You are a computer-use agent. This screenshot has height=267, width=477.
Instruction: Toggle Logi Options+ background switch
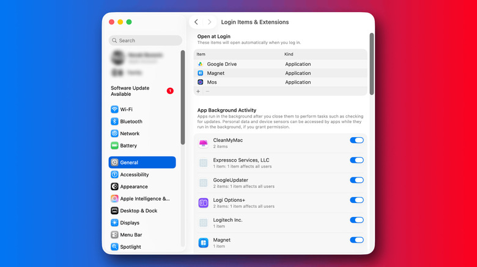click(357, 200)
